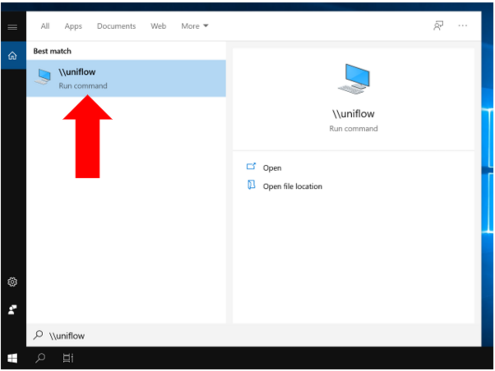Click the feedback icon in the top-right header

438,26
